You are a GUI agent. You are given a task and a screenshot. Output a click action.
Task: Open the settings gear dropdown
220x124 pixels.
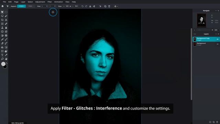(116, 6)
